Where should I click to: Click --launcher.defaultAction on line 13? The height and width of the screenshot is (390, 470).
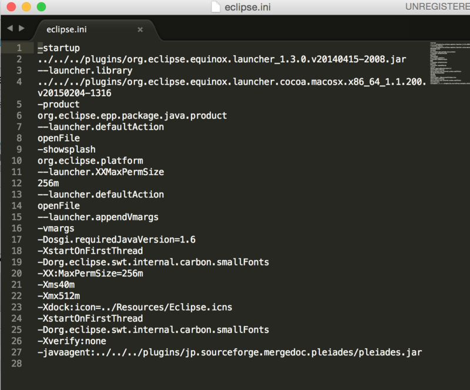click(100, 194)
